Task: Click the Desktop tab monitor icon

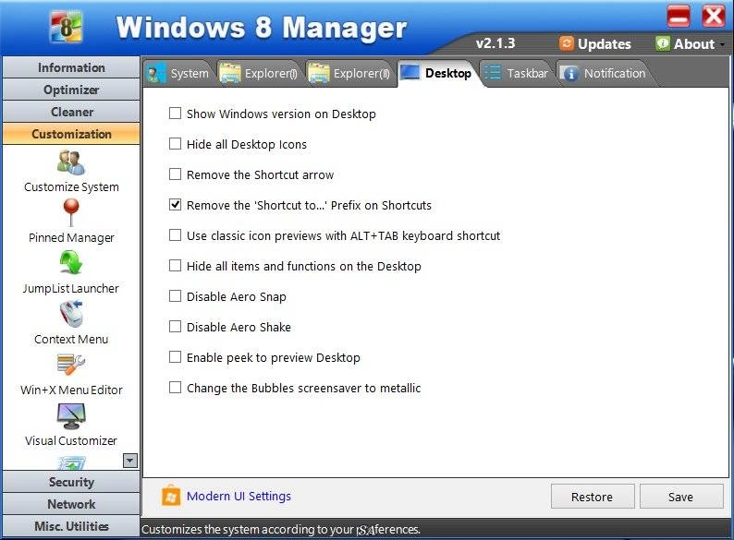Action: (410, 73)
